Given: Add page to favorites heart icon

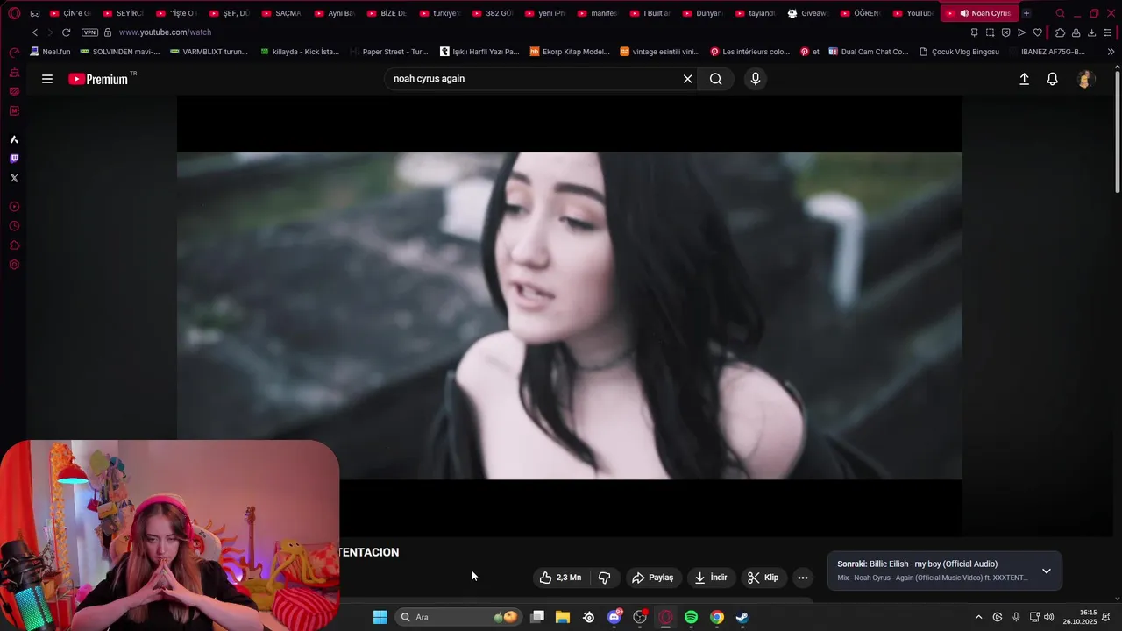Looking at the screenshot, I should click(1038, 32).
